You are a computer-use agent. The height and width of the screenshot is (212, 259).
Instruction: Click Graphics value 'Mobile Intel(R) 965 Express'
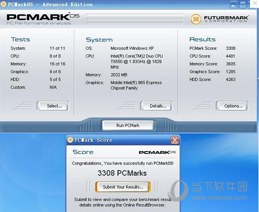click(x=136, y=83)
